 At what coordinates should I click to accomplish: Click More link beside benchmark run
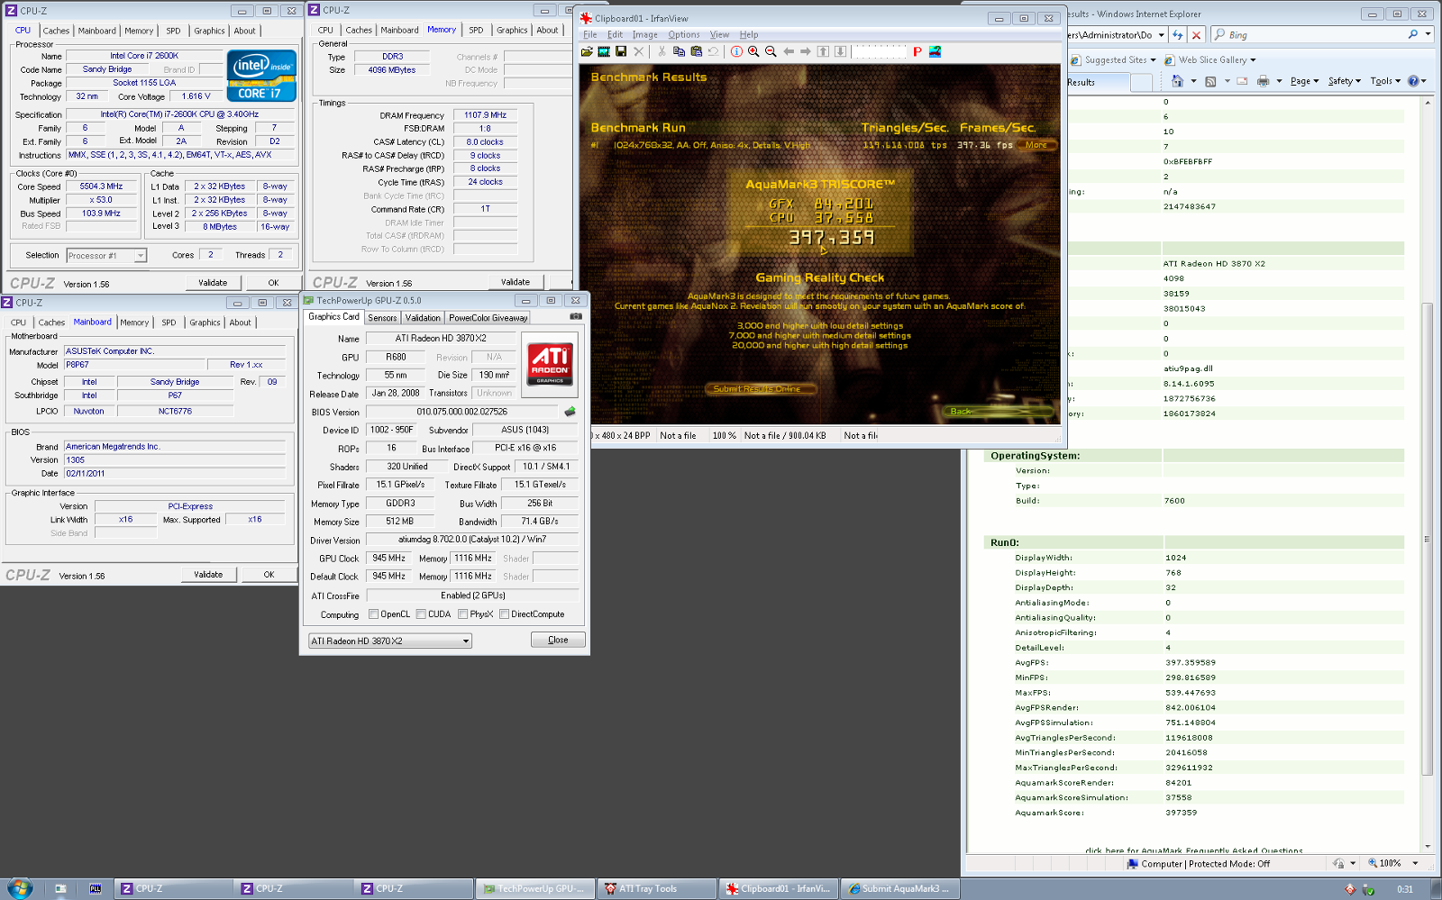pos(1036,145)
